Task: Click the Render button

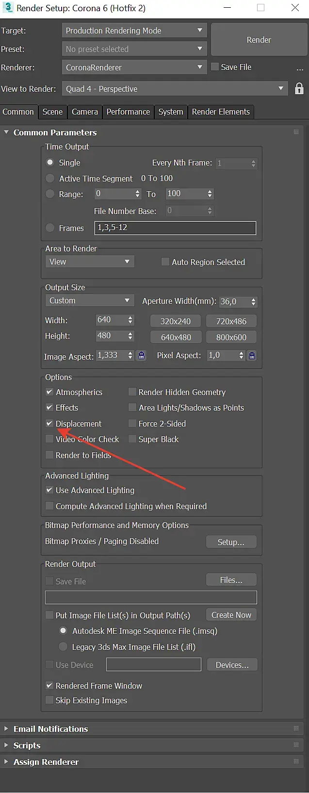Action: click(x=259, y=40)
